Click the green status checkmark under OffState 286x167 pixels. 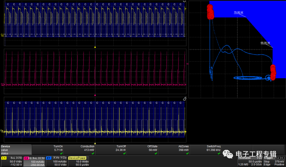coord(156,154)
